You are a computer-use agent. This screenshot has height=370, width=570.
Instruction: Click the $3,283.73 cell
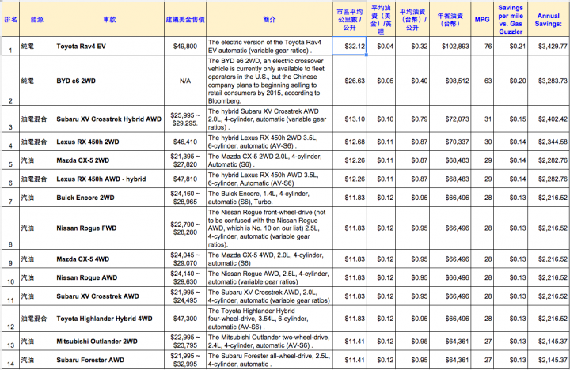click(x=549, y=81)
